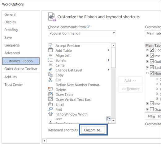Select Define New Number Format... command
The image size is (161, 147).
(78, 85)
